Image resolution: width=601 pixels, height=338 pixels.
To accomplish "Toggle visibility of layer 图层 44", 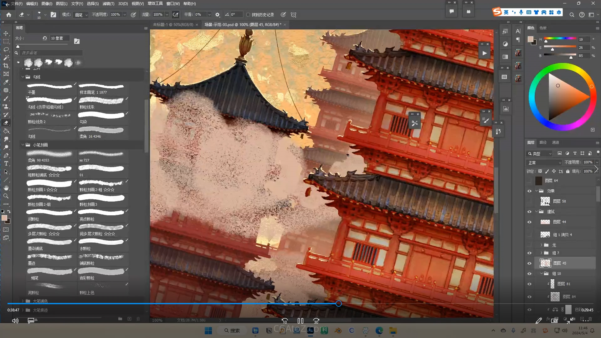I will 529,222.
